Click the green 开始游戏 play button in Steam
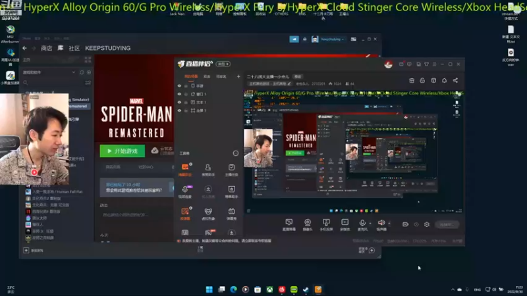The image size is (527, 296). [x=123, y=151]
